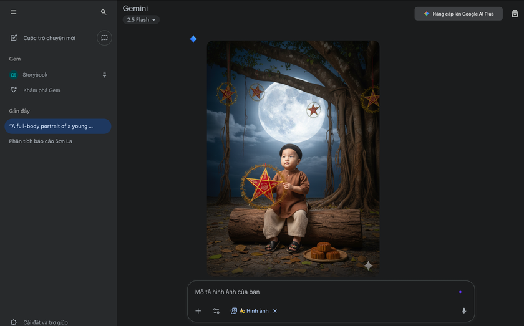524x326 pixels.
Task: Click Nâng cấp lên Google AI Plus button
Action: (x=458, y=14)
